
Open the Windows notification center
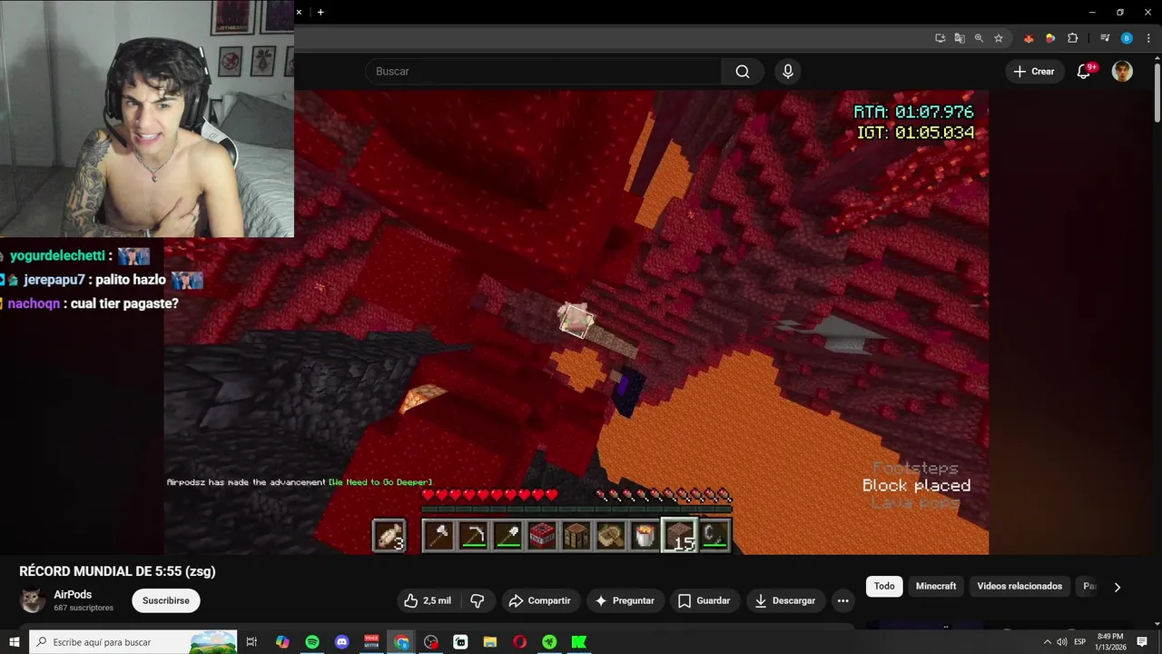tap(1142, 642)
